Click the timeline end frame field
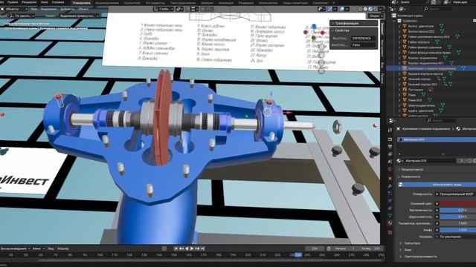 point(370,248)
